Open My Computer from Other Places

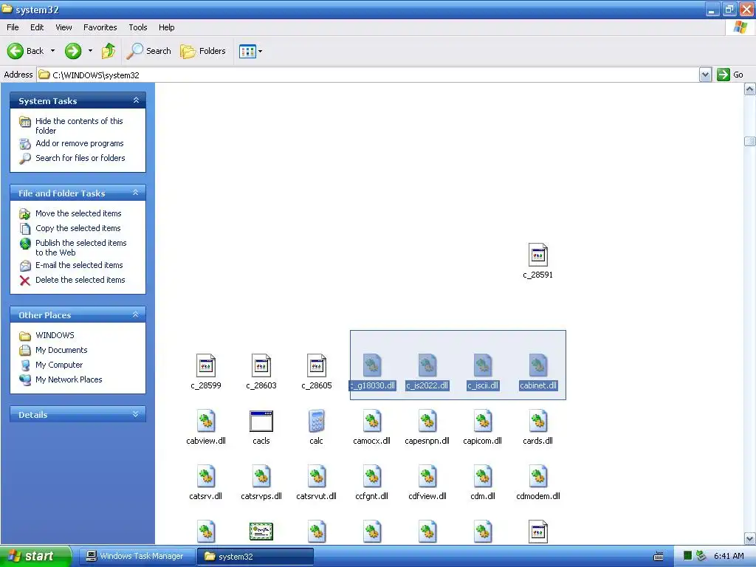(59, 365)
